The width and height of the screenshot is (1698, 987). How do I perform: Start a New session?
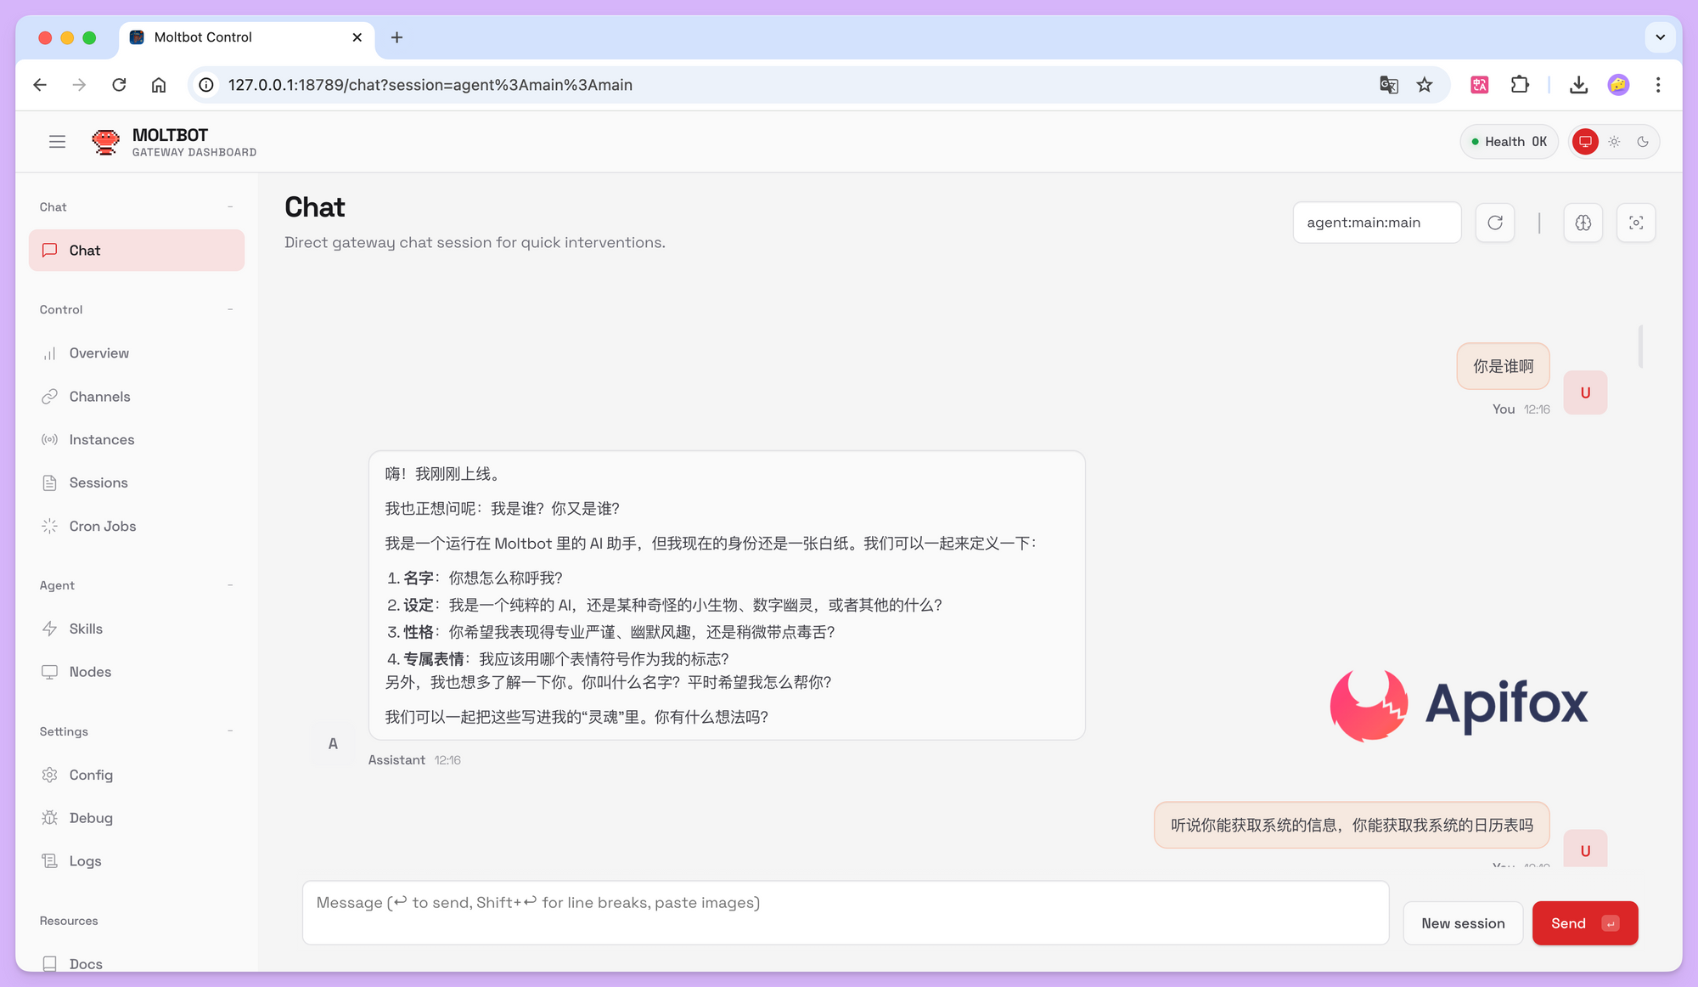[1462, 922]
